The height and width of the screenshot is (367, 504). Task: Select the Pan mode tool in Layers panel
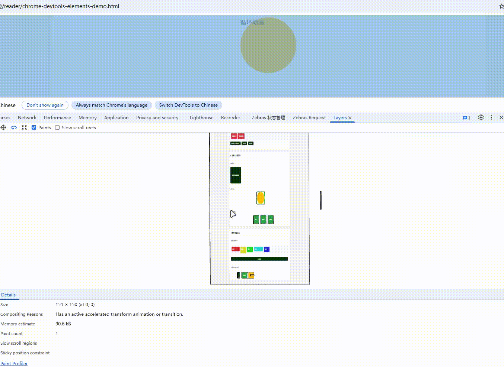(x=3, y=127)
